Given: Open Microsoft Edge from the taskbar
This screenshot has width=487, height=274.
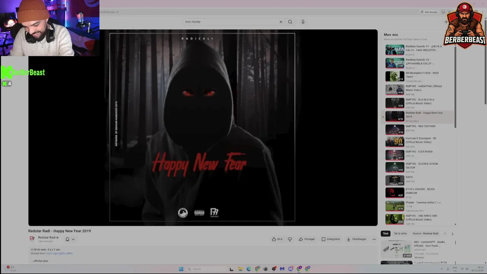Looking at the screenshot, I should click(x=248, y=269).
